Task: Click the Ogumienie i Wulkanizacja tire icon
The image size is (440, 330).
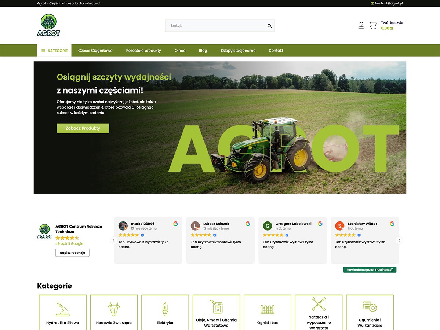Action: pyautogui.click(x=370, y=307)
